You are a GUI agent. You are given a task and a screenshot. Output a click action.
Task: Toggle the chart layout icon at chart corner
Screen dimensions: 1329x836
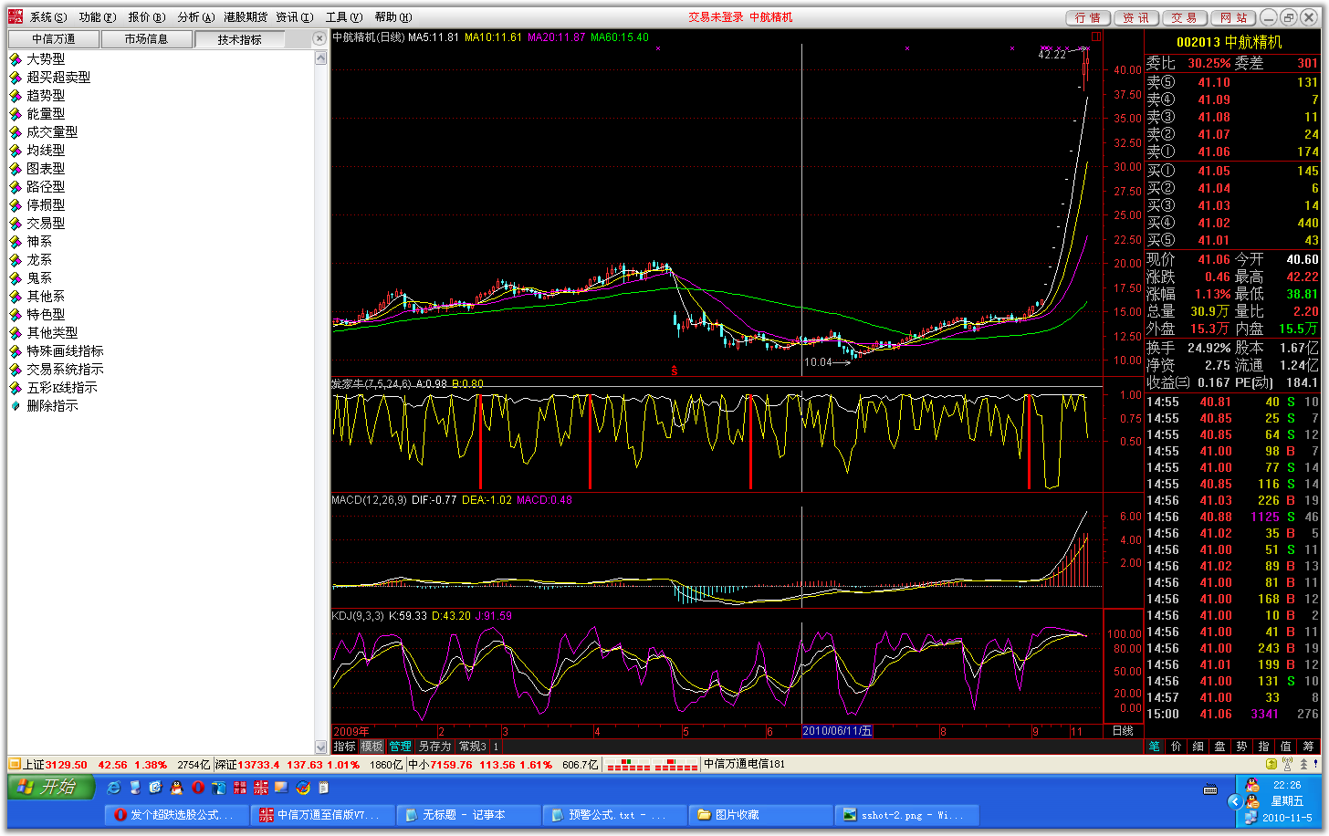click(1096, 37)
